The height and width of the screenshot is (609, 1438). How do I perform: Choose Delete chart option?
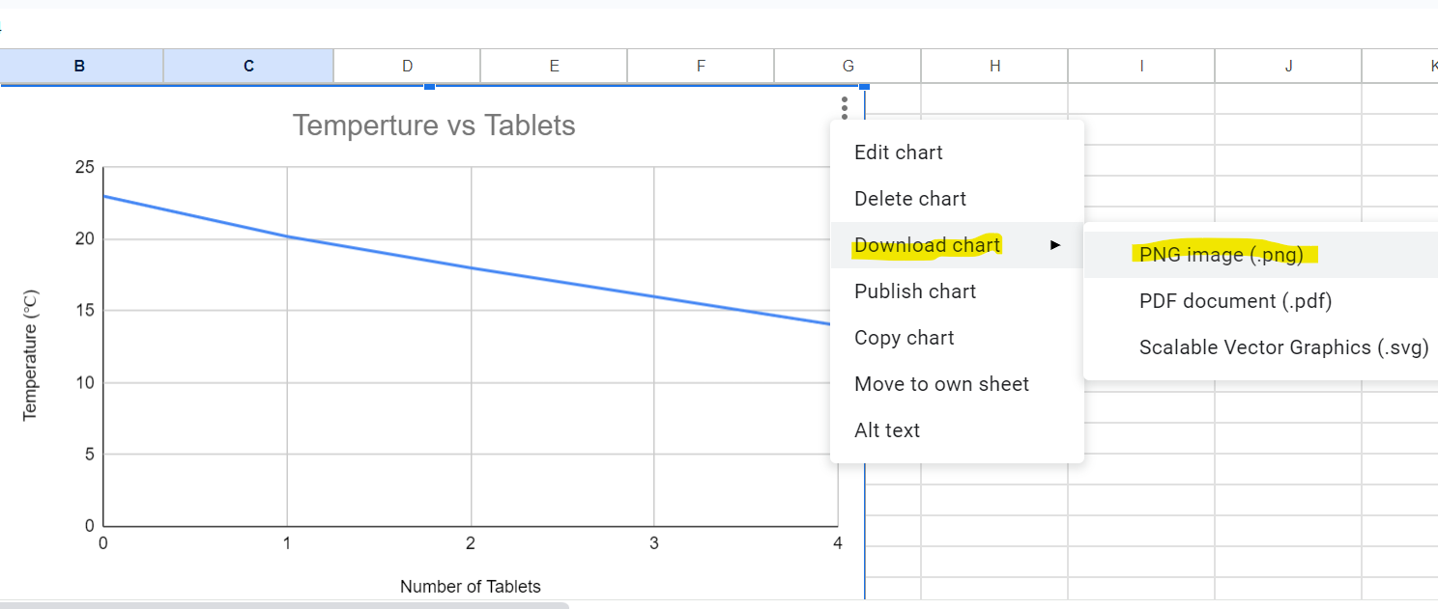909,199
